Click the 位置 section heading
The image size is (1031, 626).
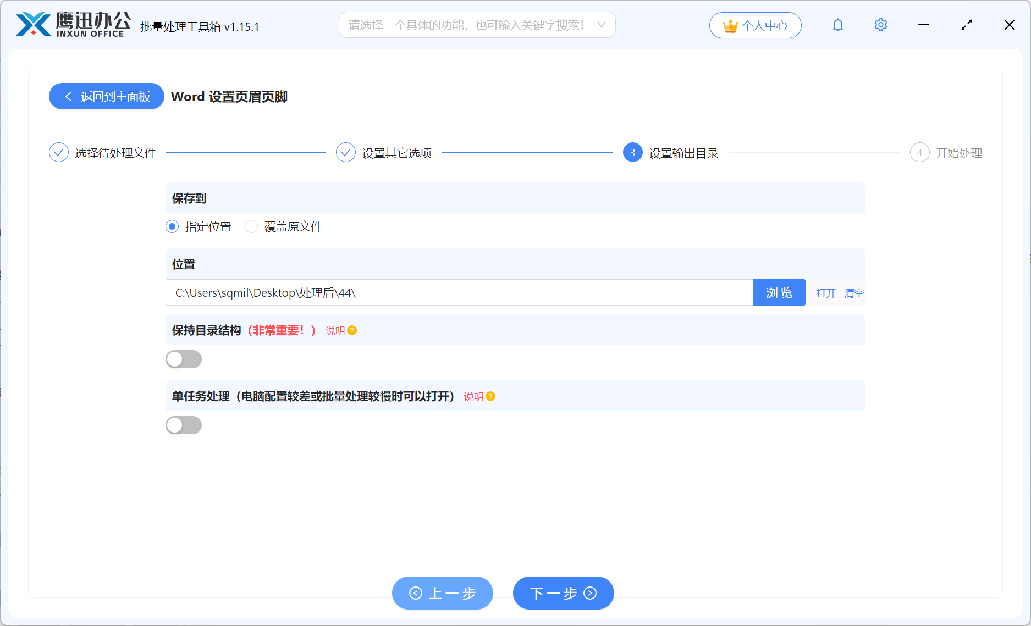click(184, 264)
